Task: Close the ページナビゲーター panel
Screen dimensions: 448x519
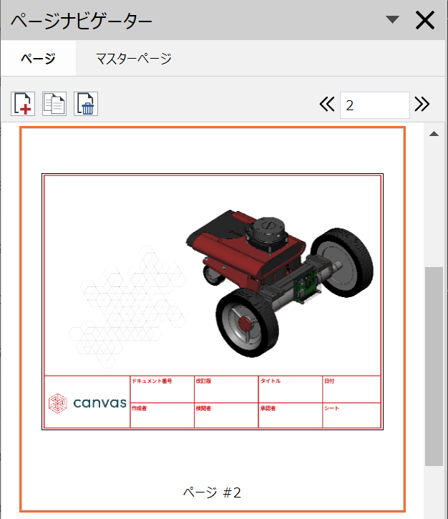Action: coord(425,20)
